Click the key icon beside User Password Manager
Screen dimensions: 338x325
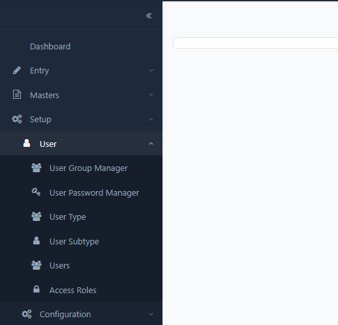36,192
